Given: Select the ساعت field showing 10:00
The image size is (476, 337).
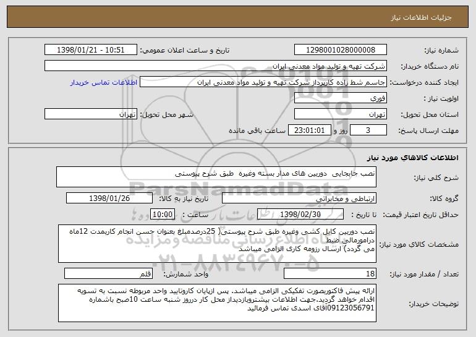Looking at the screenshot, I should pyautogui.click(x=163, y=214).
